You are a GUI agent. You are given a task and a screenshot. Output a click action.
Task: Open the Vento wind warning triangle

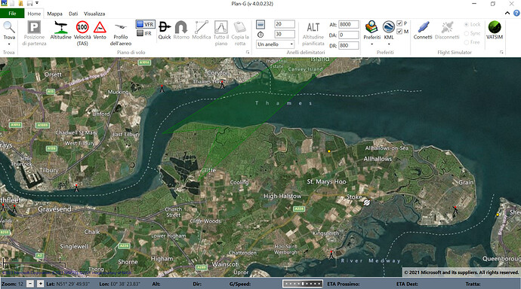100,30
